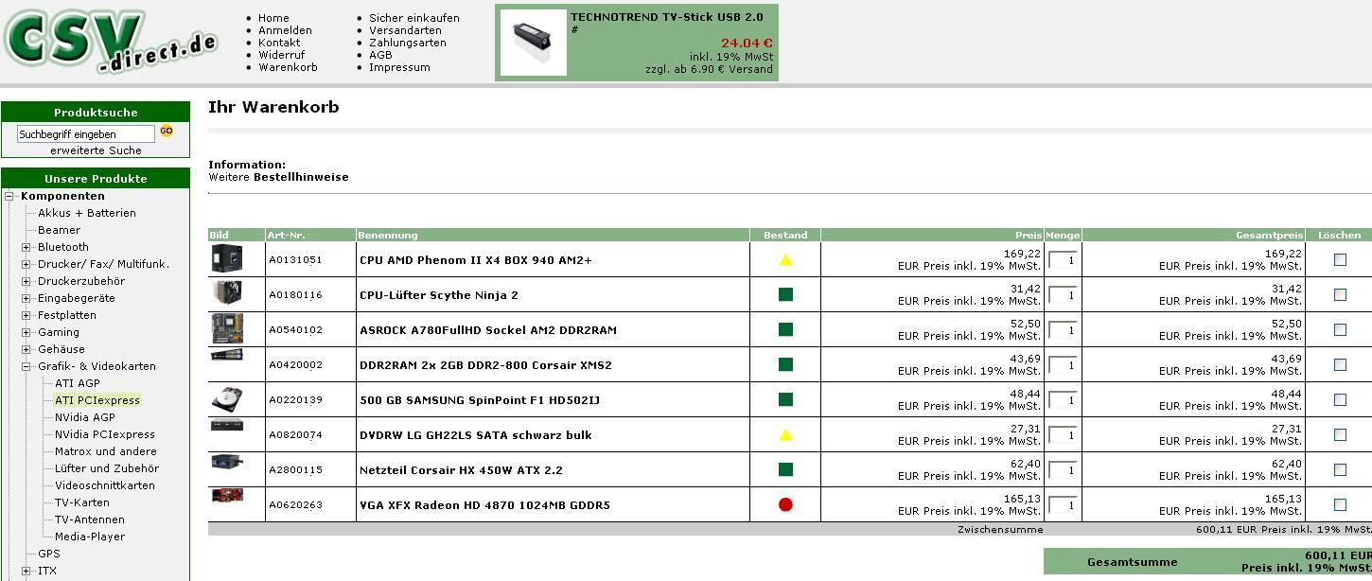
Task: Tick delete checkbox for ASROCK A780FullHD
Action: tap(1340, 329)
